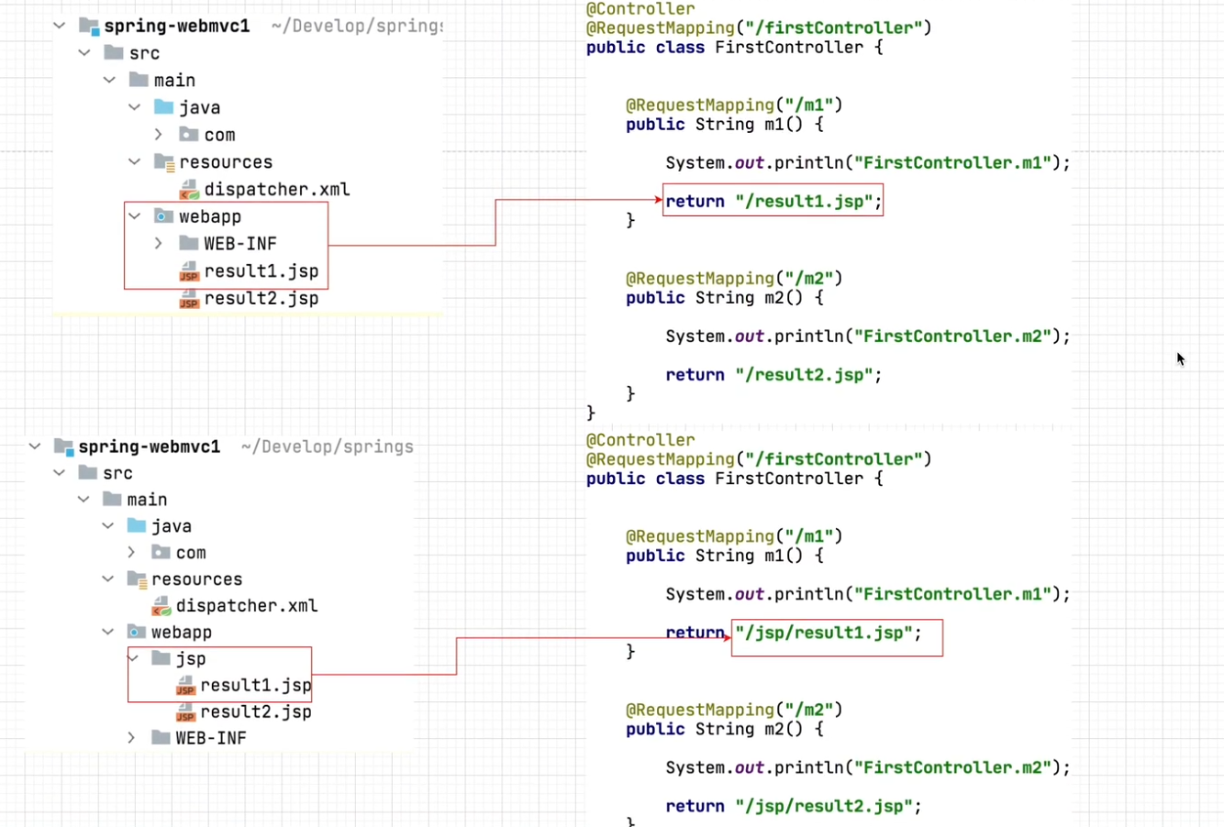The image size is (1224, 827).
Task: Click the upper java source folder icon
Action: pos(164,107)
